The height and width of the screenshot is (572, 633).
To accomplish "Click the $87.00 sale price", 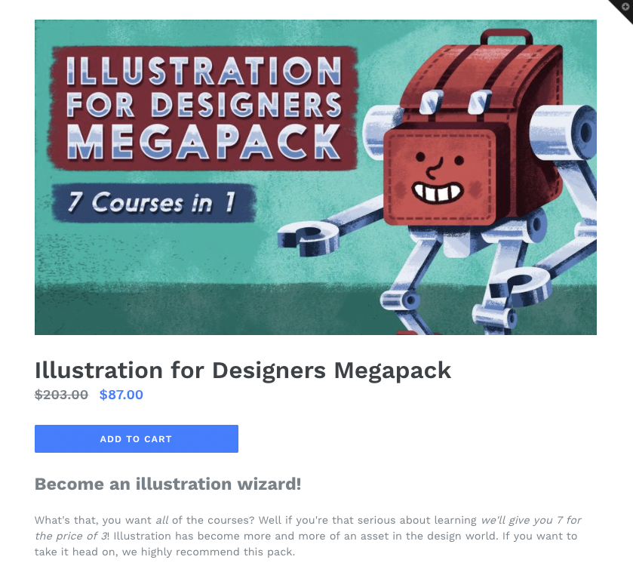I will 121,395.
